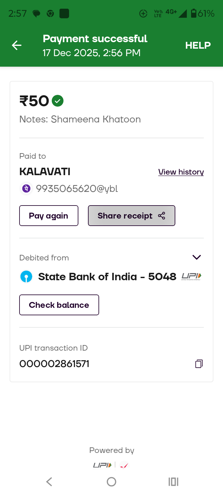Tap the Share receipt button label
Screen dimensions: 223x496
[125, 216]
